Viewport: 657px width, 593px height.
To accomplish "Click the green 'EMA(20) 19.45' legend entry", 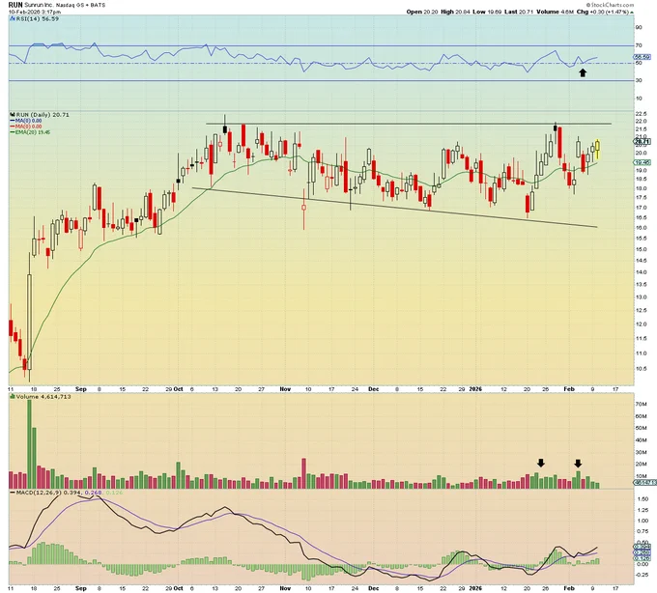I will 30,132.
